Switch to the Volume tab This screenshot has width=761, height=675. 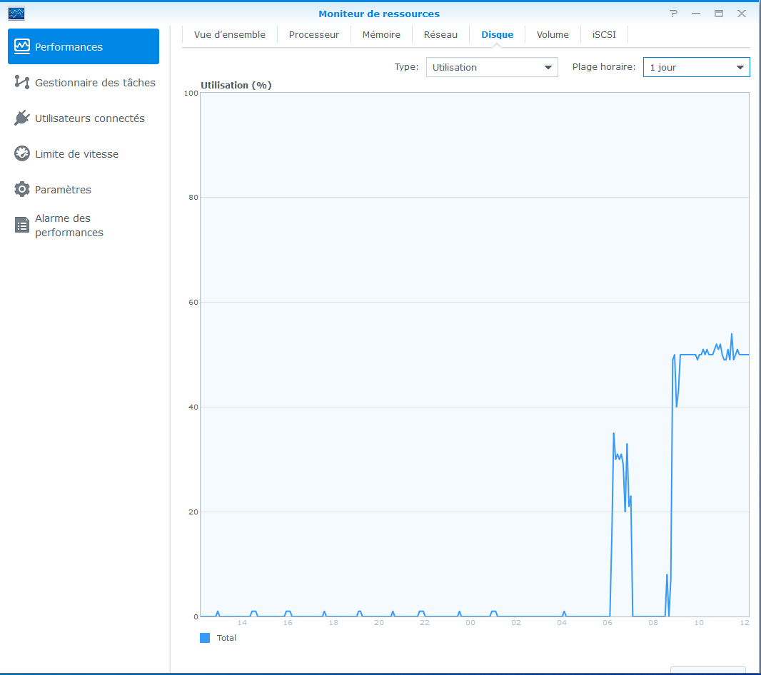[x=553, y=34]
